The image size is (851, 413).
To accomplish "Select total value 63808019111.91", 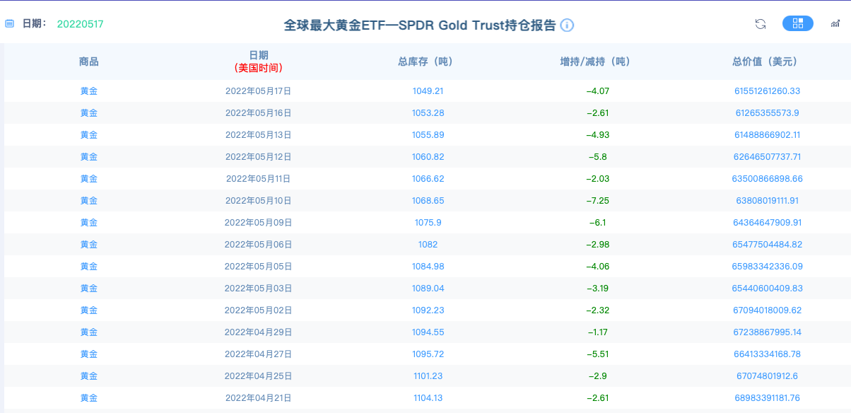I will pyautogui.click(x=767, y=201).
